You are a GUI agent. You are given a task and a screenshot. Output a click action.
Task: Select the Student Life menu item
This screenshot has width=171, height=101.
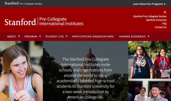coord(55,36)
